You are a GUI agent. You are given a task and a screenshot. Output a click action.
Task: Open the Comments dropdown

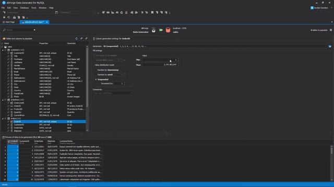131,93
